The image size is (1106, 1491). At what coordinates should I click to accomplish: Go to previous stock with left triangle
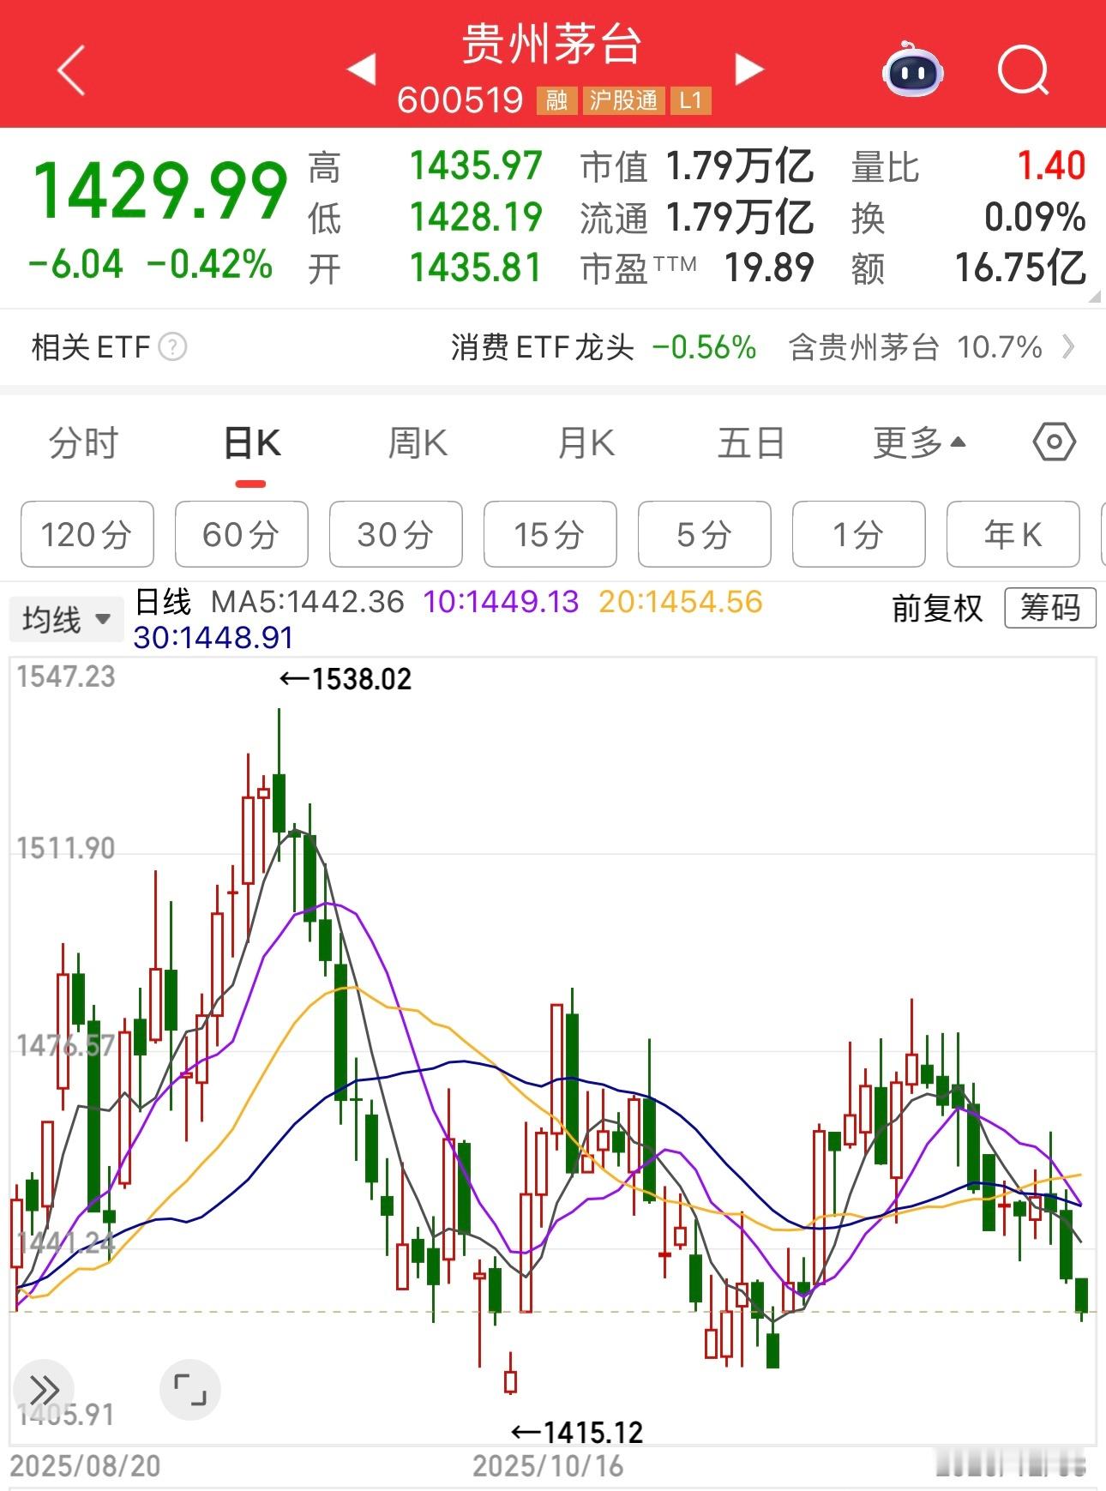coord(362,69)
